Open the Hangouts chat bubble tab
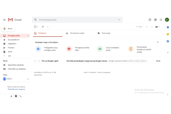The height and width of the screenshot is (114, 171). (x=16, y=96)
